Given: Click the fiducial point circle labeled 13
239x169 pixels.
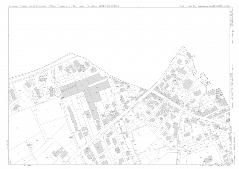Looking at the screenshot, I should pyautogui.click(x=104, y=125).
